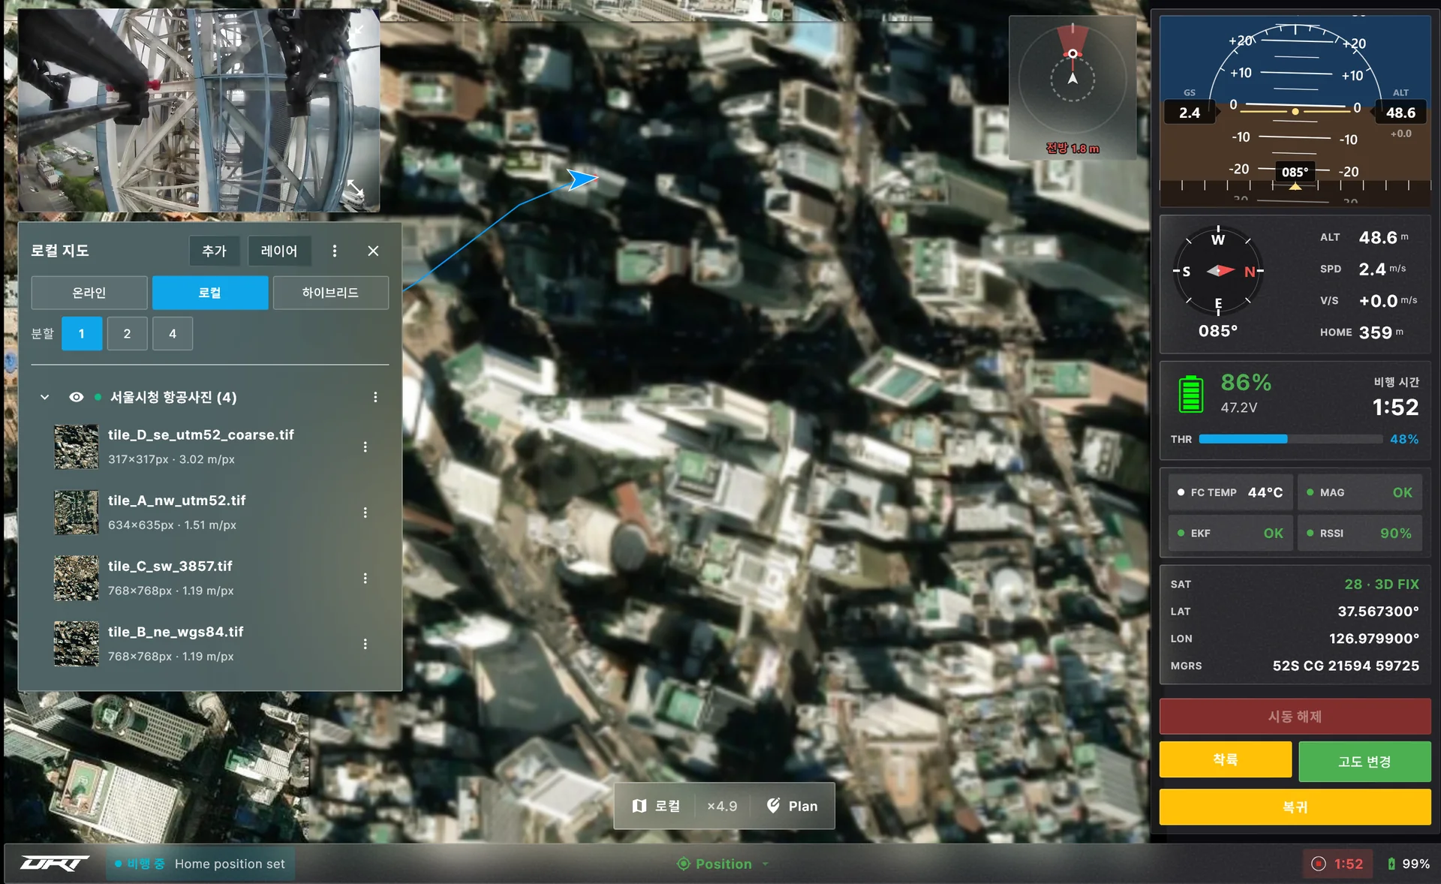Select the tile_D_se_utm52_coarse.tif thumbnail
Screen dimensions: 1441x884
point(77,447)
